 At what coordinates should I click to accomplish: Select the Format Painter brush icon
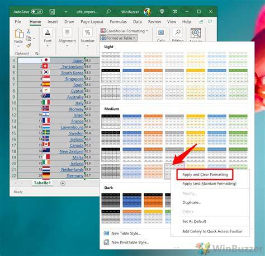(29, 45)
